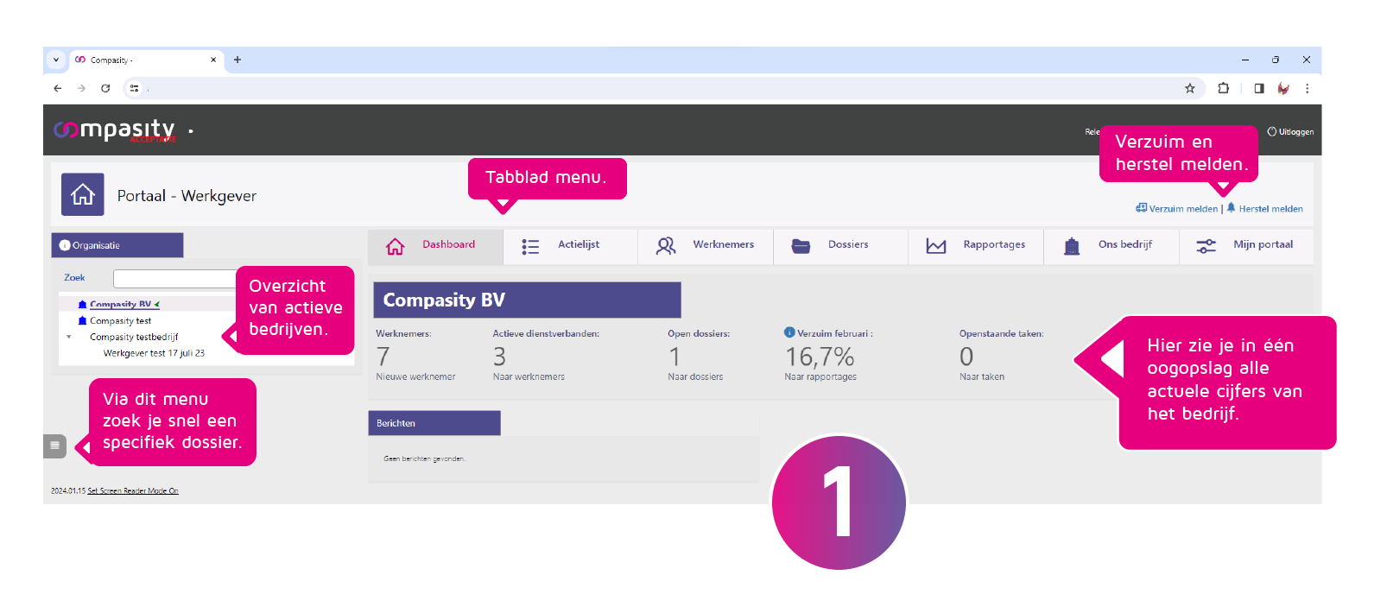Select Compasity BV in organisation tree
This screenshot has width=1387, height=613.
[x=120, y=304]
